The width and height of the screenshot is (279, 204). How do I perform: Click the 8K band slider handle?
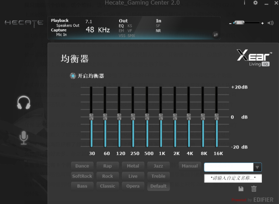203,117
